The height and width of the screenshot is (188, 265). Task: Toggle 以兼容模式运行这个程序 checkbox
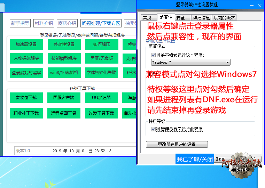click(x=153, y=55)
